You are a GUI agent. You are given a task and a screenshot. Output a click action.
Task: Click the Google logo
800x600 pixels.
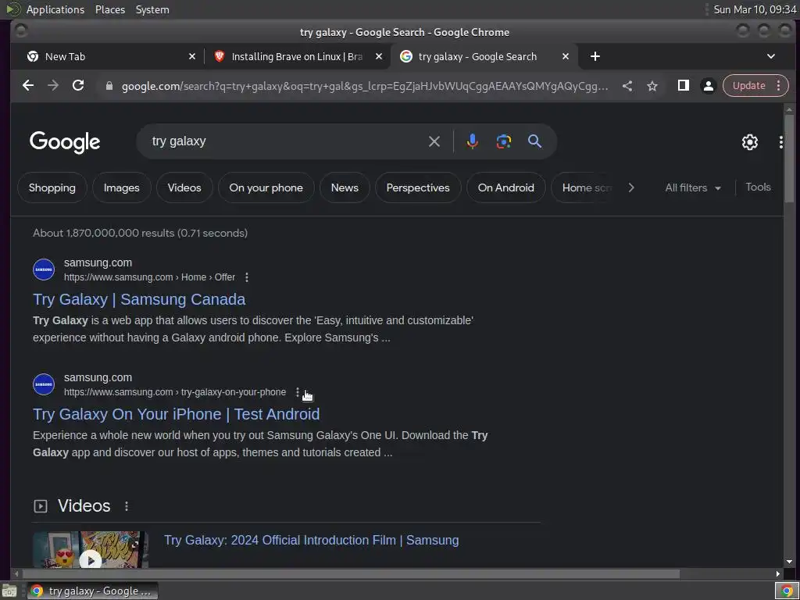coord(65,142)
